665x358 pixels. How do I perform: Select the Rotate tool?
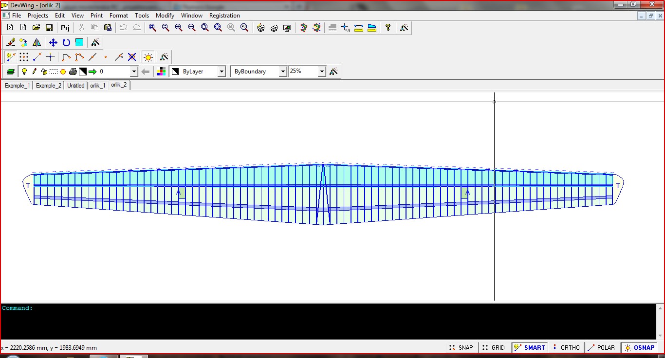tap(66, 42)
